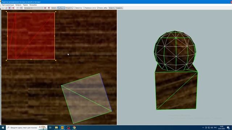The height and width of the screenshot is (130, 232).
Task: Click the taskbar search box
Action: point(26,127)
